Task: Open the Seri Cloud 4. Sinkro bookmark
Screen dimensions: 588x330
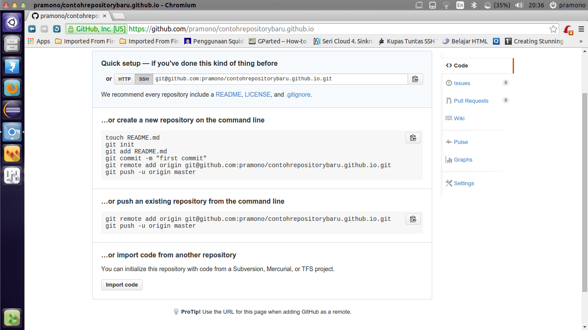Action: [343, 41]
